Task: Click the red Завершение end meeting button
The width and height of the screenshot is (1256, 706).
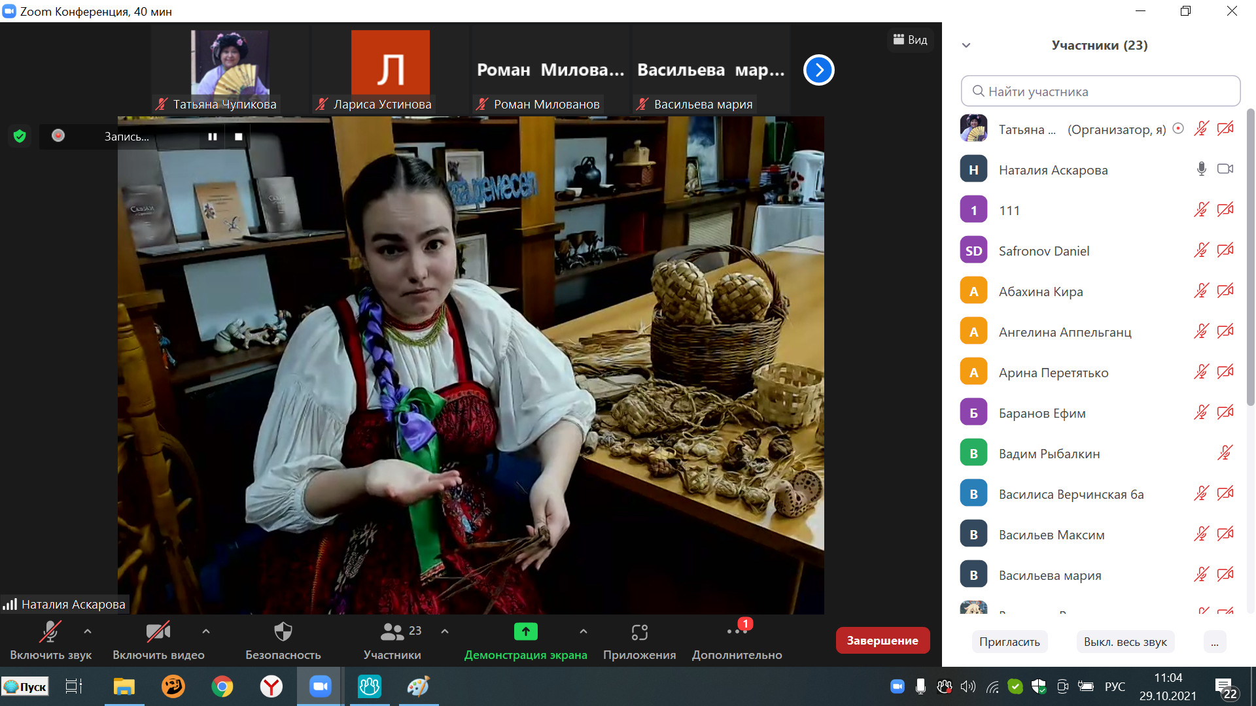Action: click(x=882, y=641)
